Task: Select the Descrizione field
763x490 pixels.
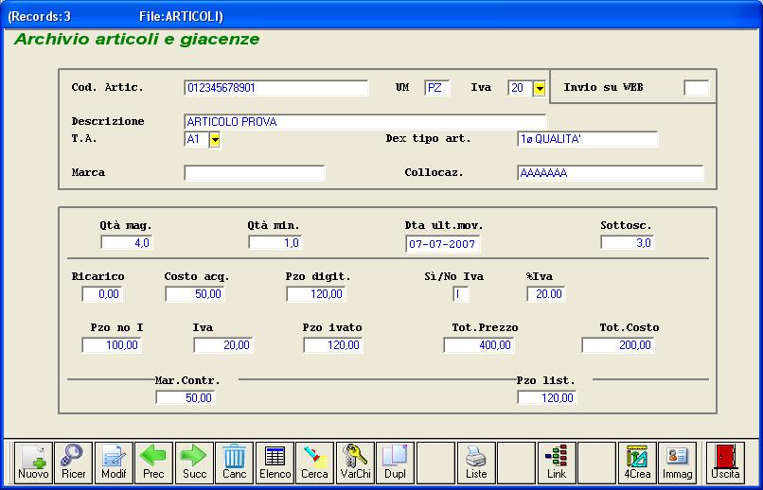Action: (x=365, y=122)
